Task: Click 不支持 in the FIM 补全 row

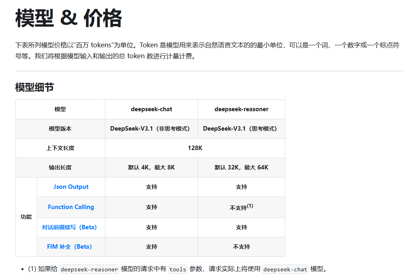Action: tap(241, 247)
